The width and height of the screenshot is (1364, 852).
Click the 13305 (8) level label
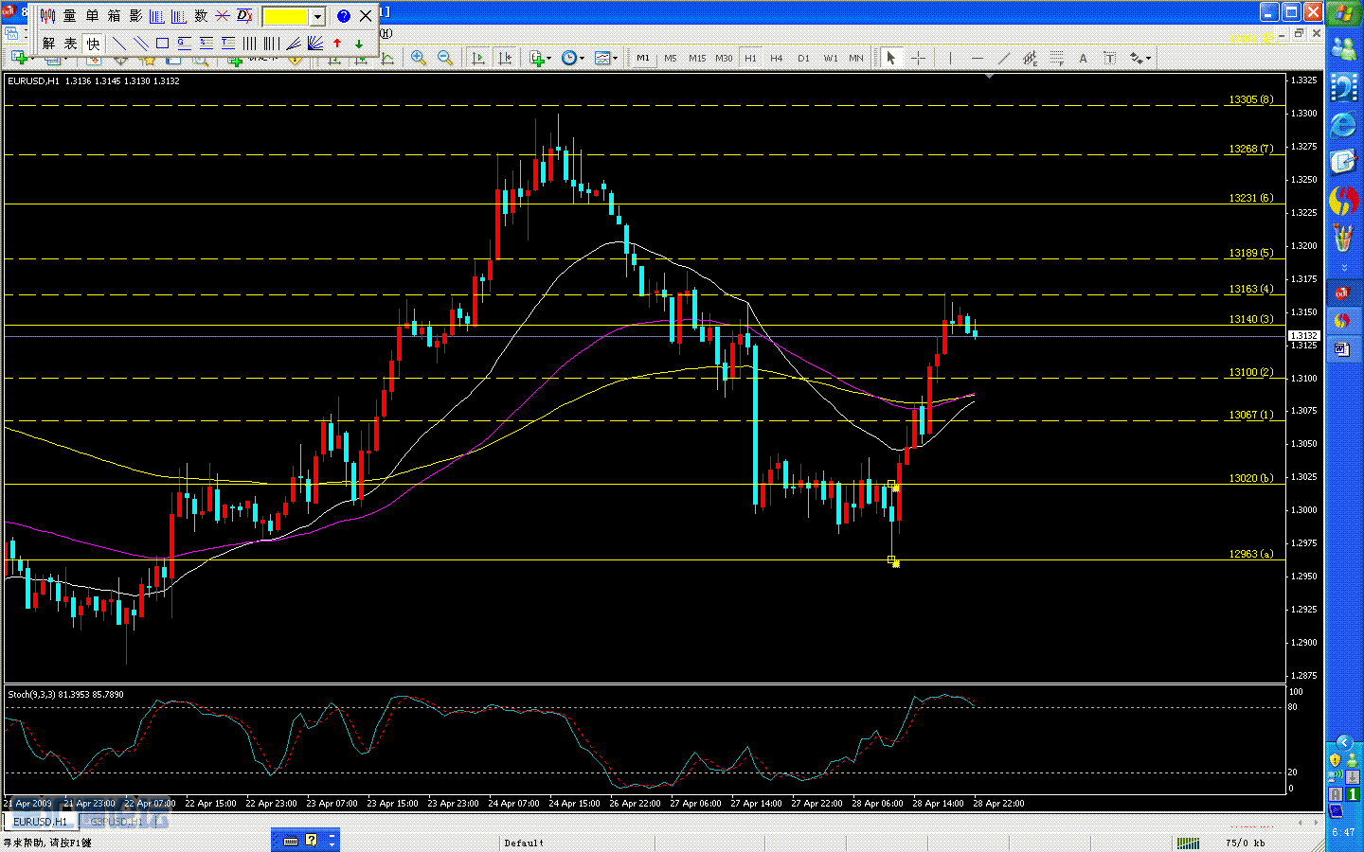(1250, 99)
